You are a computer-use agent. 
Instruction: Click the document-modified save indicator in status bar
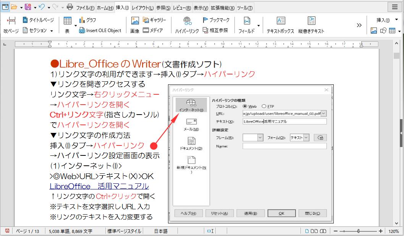pyautogui.click(x=7, y=231)
